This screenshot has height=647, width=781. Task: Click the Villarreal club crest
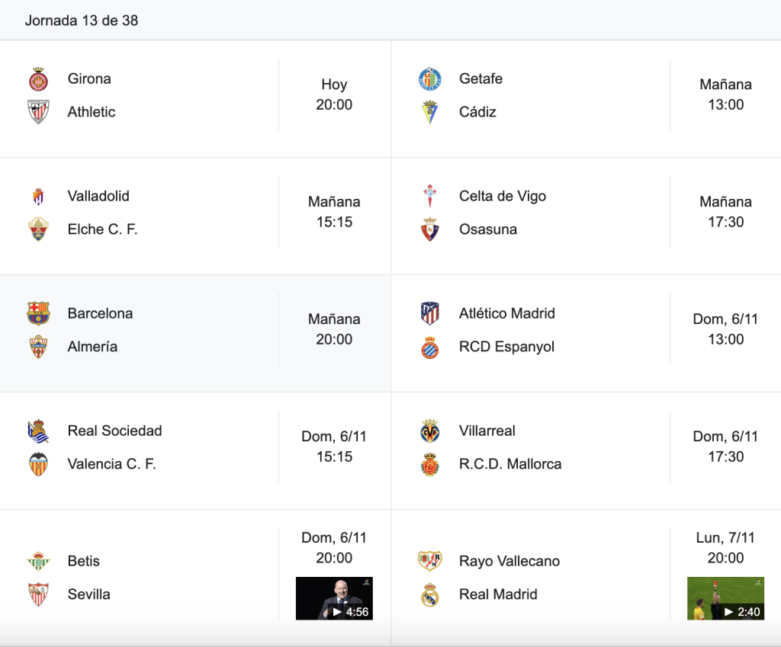coord(430,431)
